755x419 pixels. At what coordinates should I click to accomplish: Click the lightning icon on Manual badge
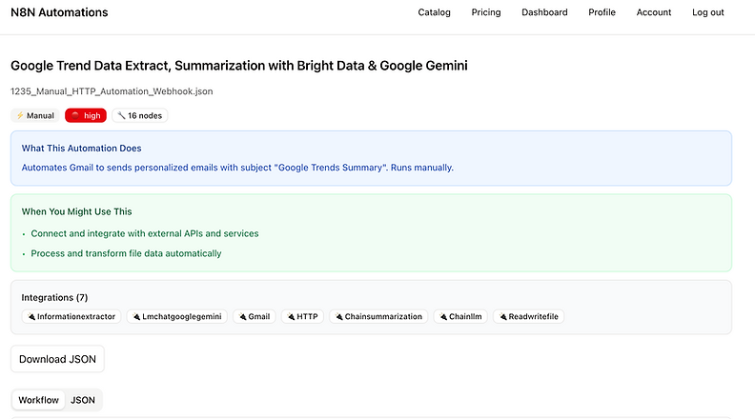click(20, 115)
